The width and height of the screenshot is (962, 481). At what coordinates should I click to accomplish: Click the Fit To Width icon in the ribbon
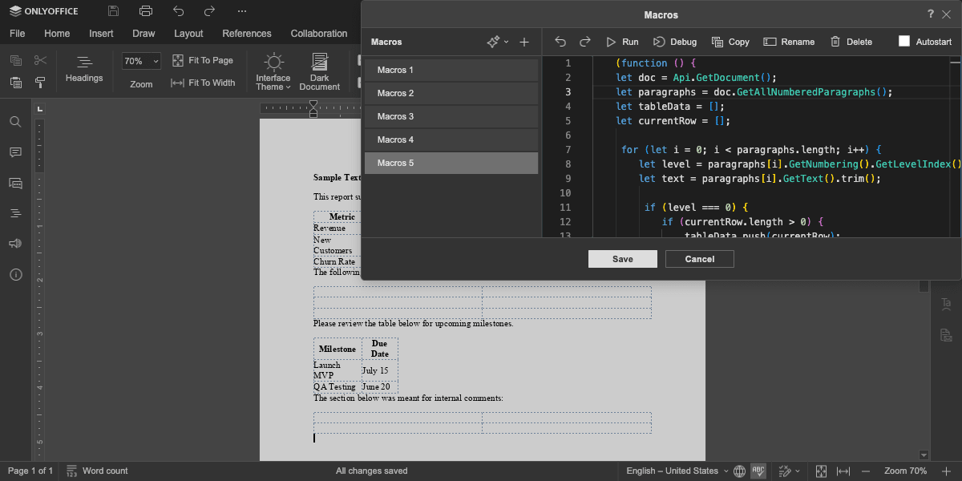click(x=178, y=83)
